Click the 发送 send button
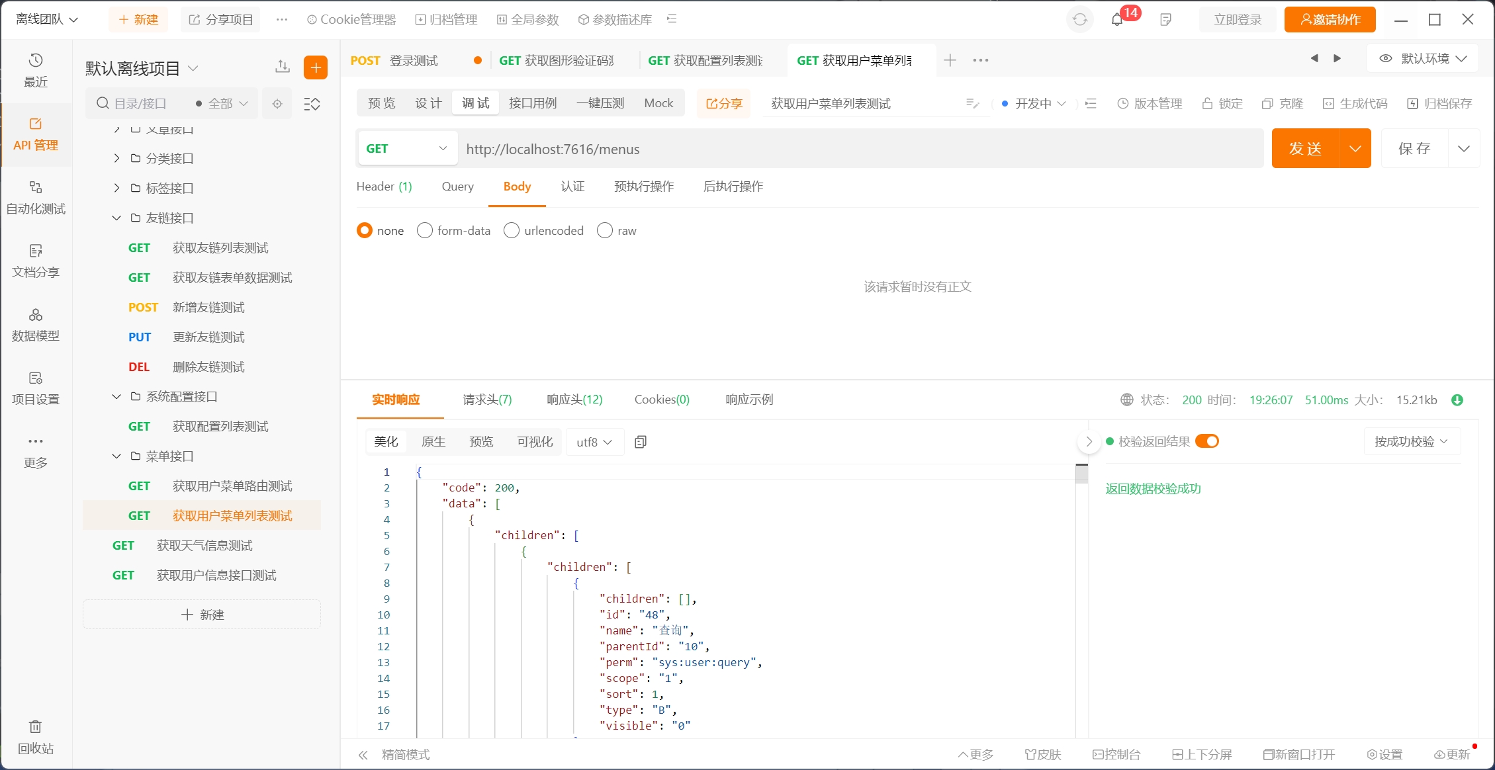This screenshot has width=1495, height=770. 1305,149
